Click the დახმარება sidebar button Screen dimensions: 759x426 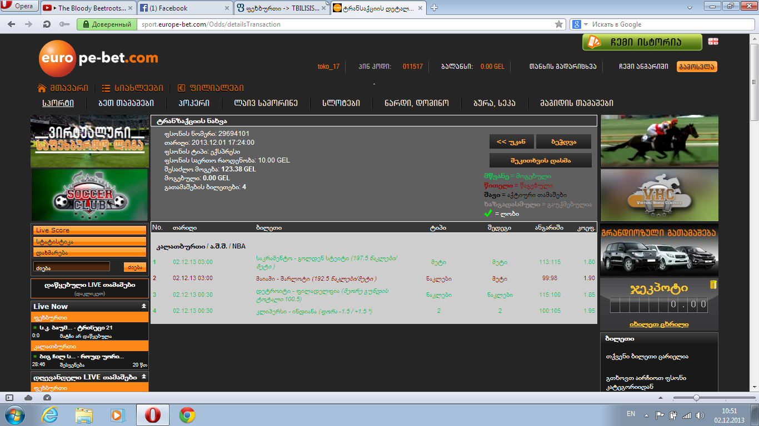point(89,252)
